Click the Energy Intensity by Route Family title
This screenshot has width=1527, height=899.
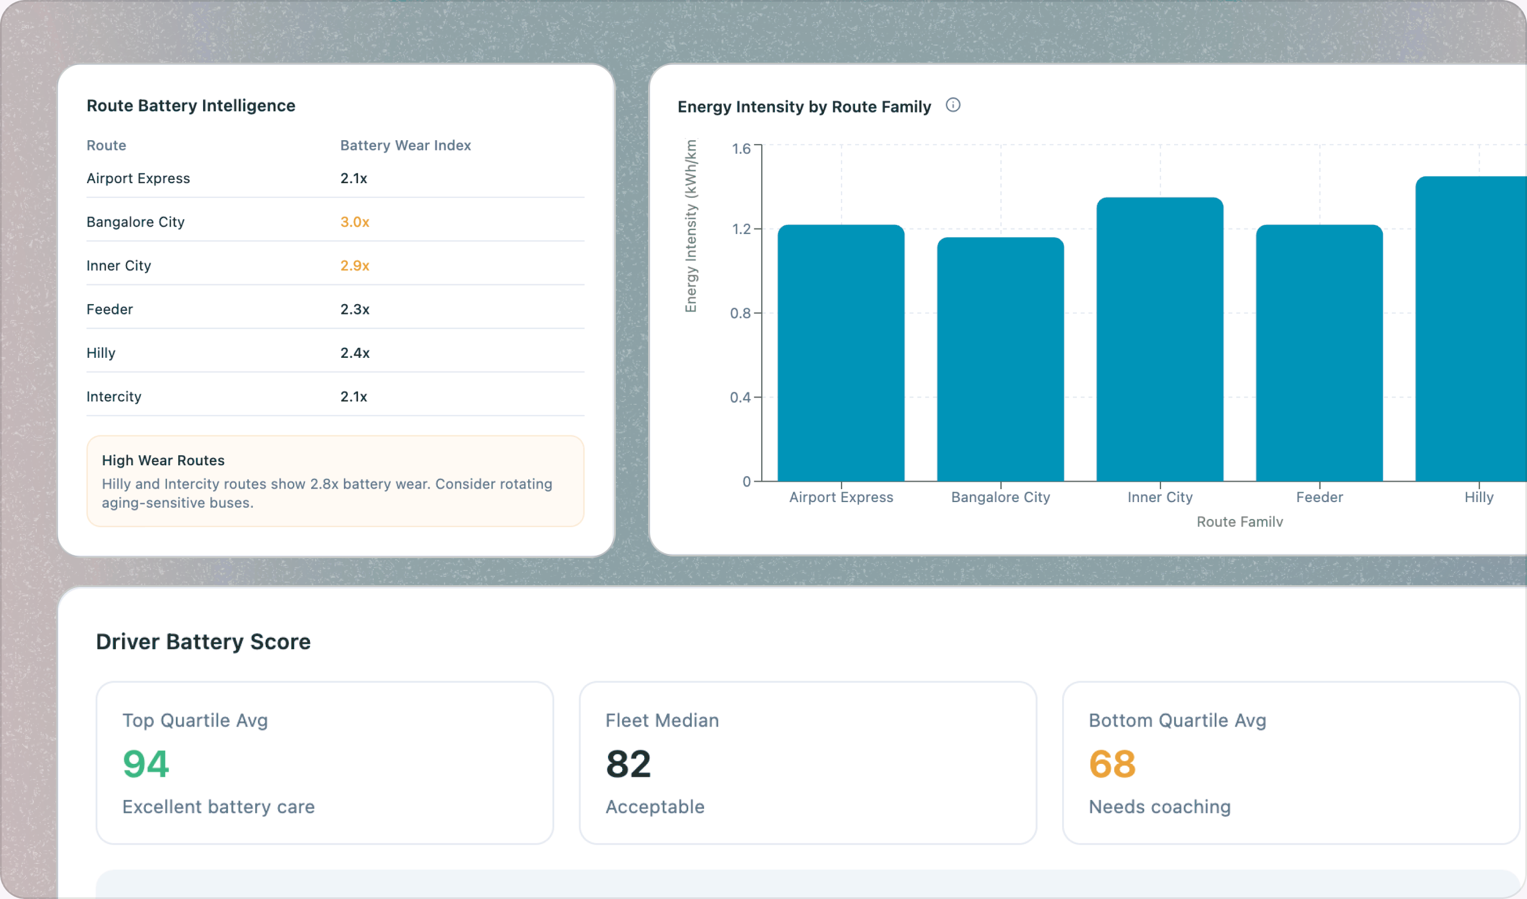804,107
